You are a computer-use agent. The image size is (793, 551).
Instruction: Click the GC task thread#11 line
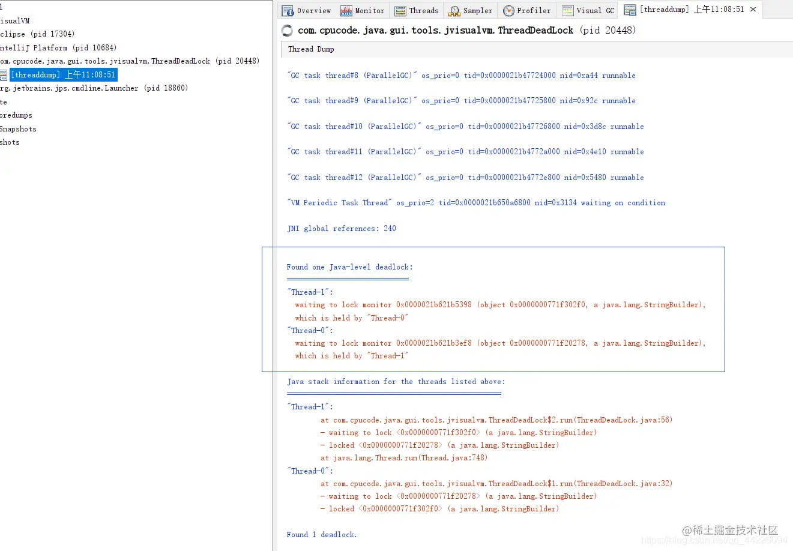tap(465, 152)
